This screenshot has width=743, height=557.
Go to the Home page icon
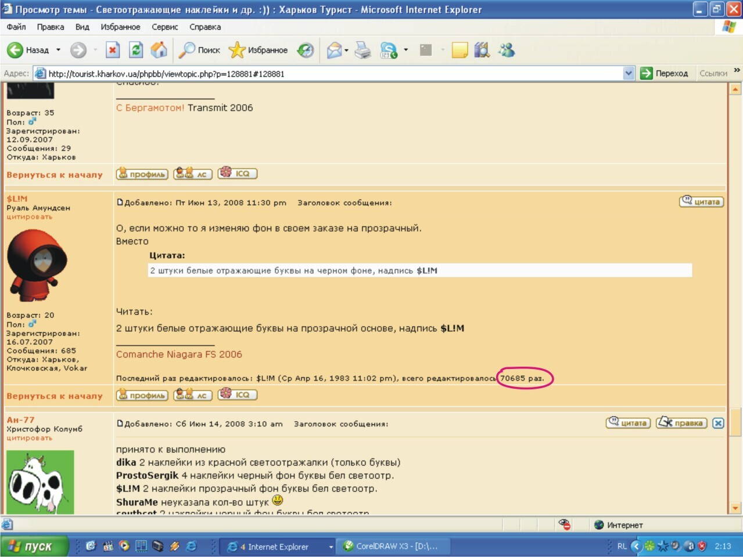click(x=159, y=50)
